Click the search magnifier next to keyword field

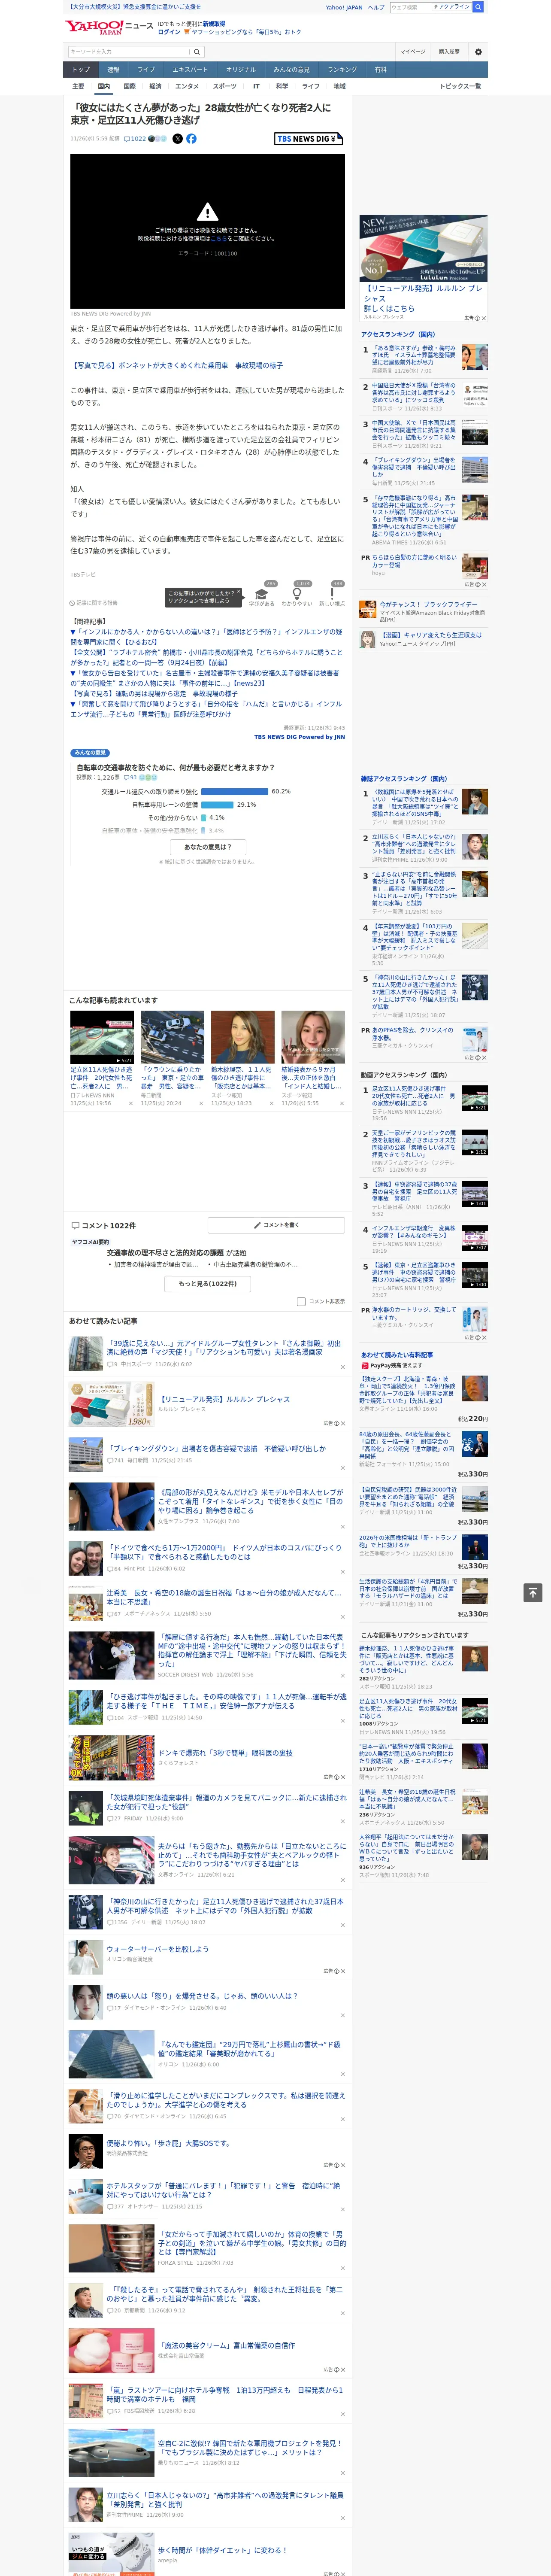pos(197,51)
